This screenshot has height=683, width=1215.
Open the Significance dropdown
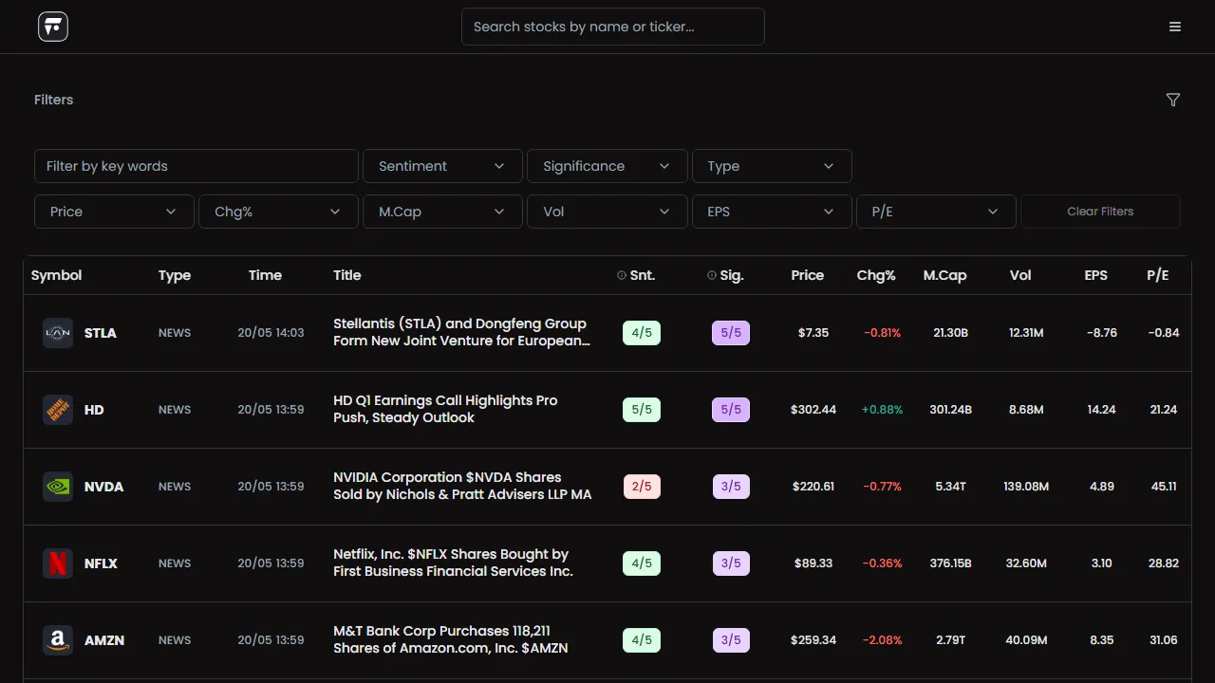[607, 166]
